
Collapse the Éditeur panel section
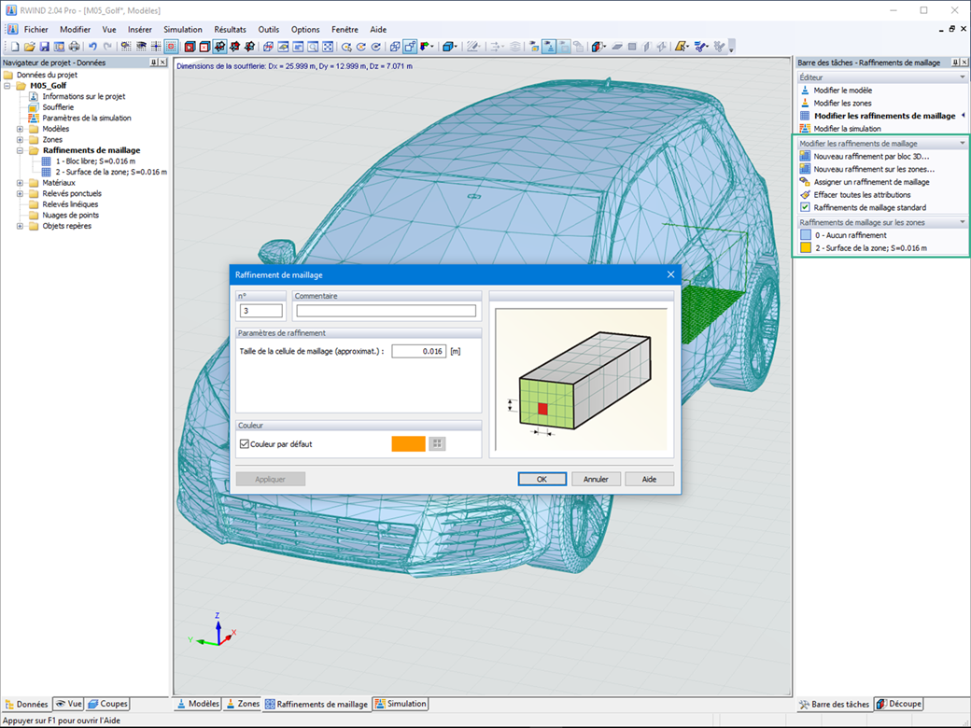962,77
